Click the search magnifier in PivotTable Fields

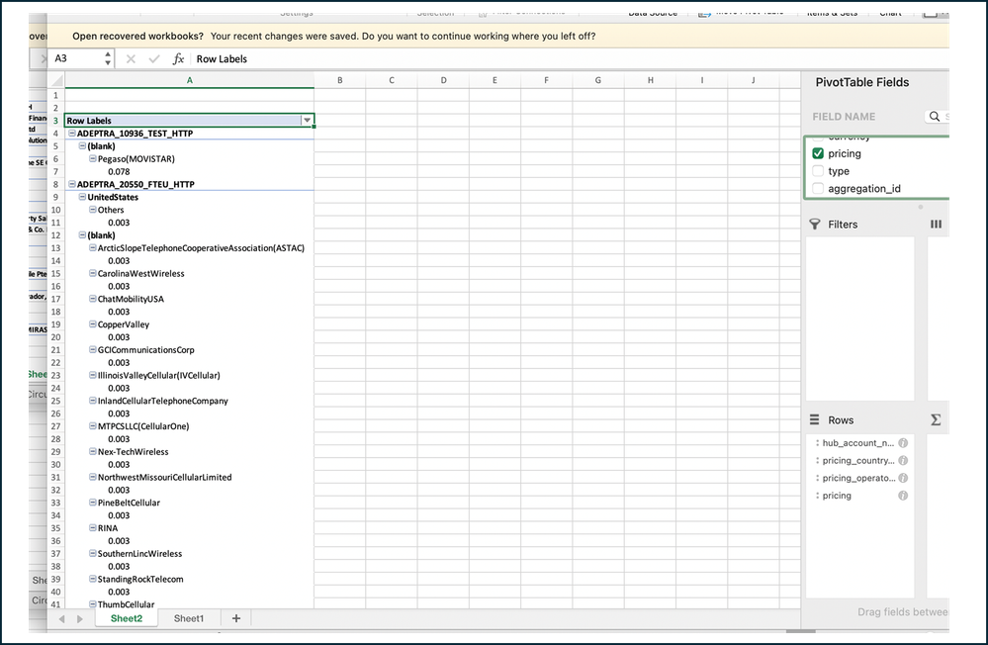[935, 116]
